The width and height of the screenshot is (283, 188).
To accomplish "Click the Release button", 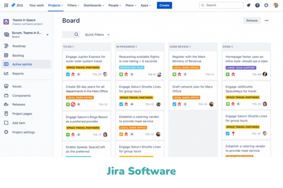I will click(x=252, y=21).
